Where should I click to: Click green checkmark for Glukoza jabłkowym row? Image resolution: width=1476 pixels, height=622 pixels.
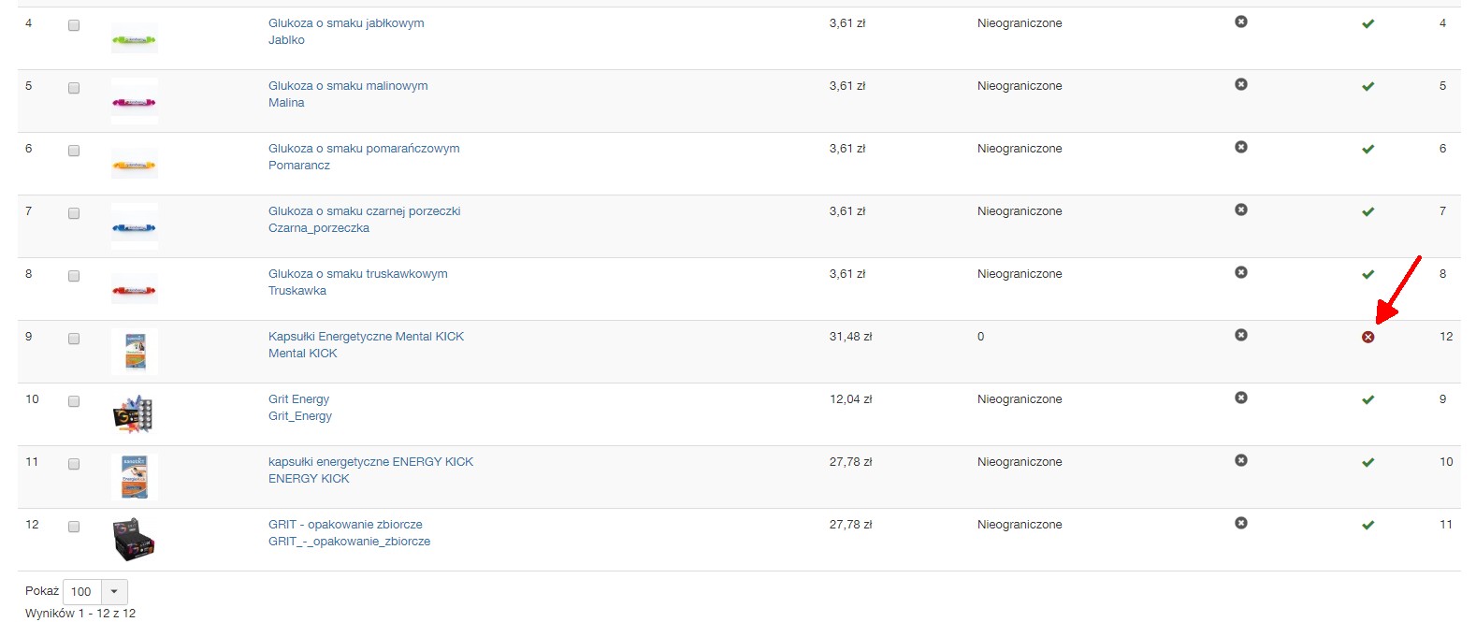click(x=1367, y=23)
